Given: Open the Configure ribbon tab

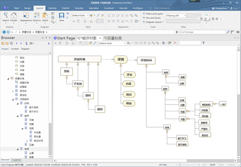Looking at the screenshot, I should (x=138, y=8).
